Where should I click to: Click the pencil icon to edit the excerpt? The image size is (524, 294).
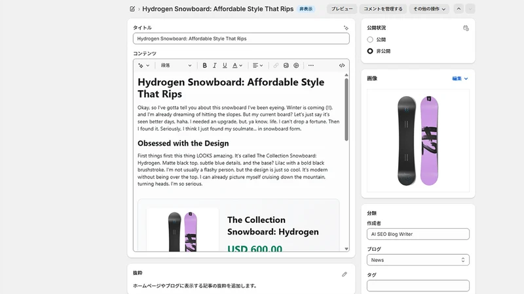pos(345,274)
